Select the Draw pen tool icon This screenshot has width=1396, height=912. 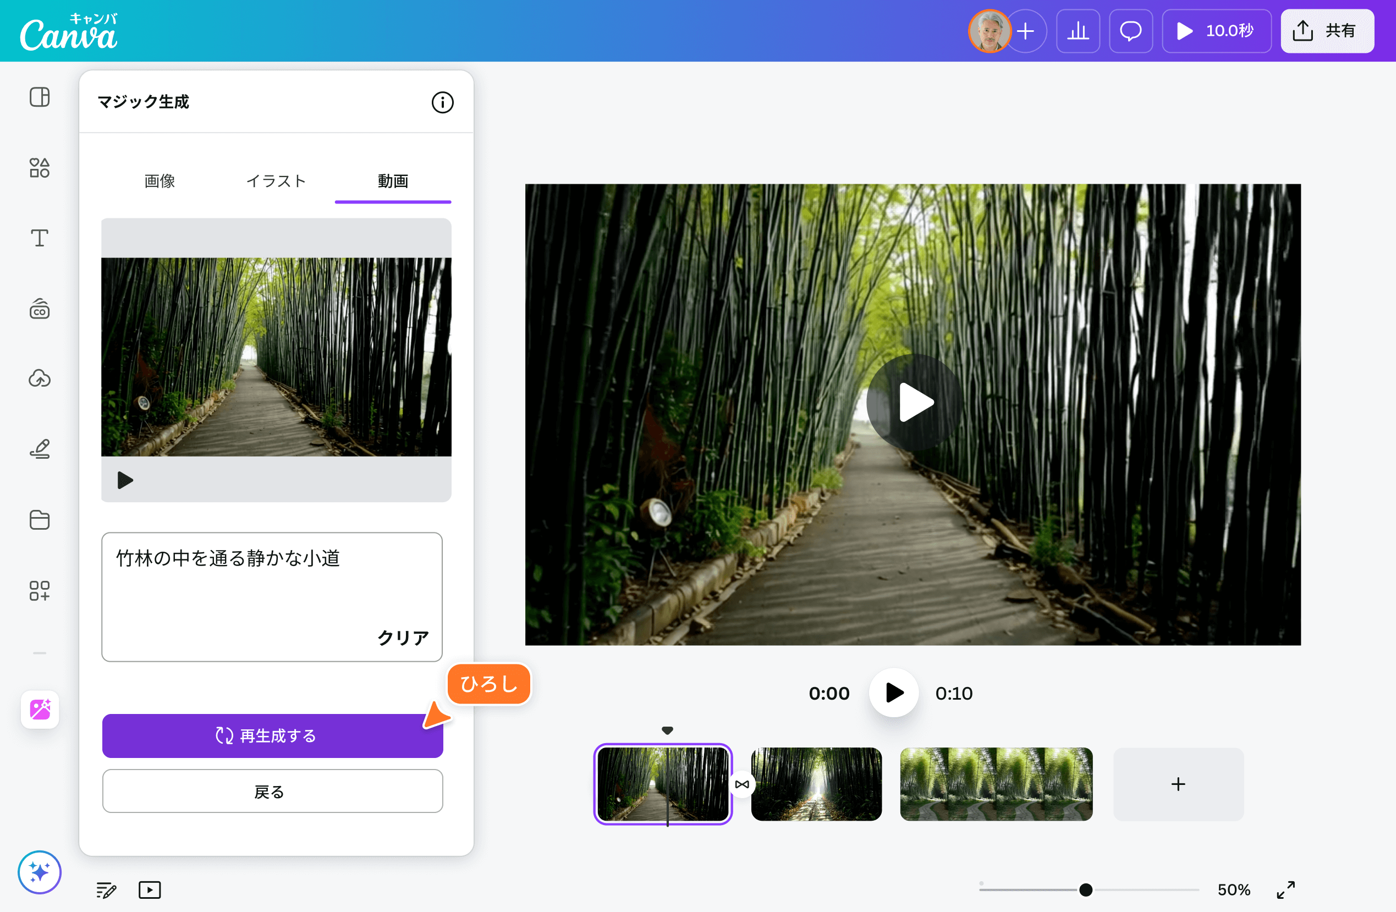click(x=39, y=449)
